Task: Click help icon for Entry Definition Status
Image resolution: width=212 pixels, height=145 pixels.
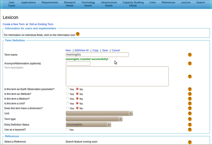Action: pos(190,125)
